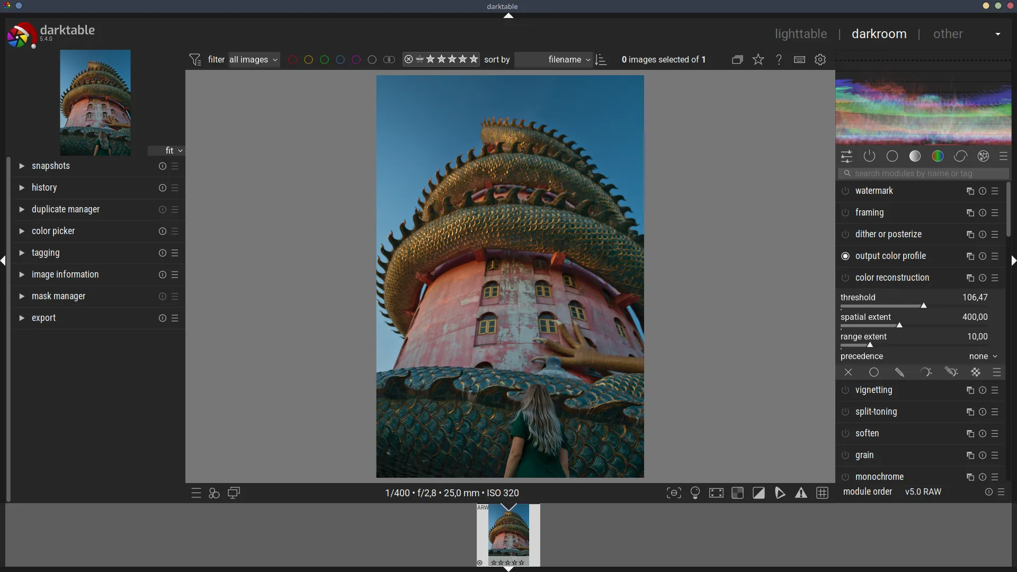The width and height of the screenshot is (1017, 572).
Task: Toggle the ISO 12646 color assessment icon
Action: 695,493
